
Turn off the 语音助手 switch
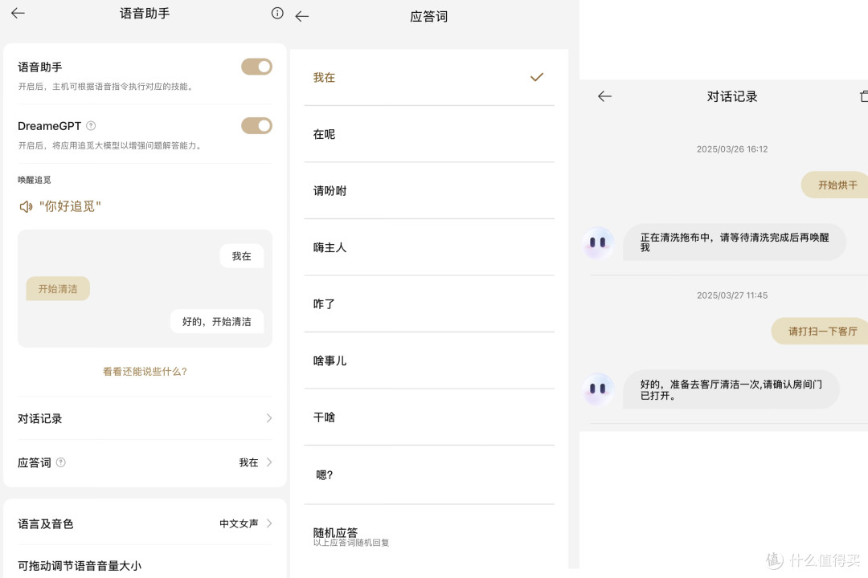tap(257, 67)
